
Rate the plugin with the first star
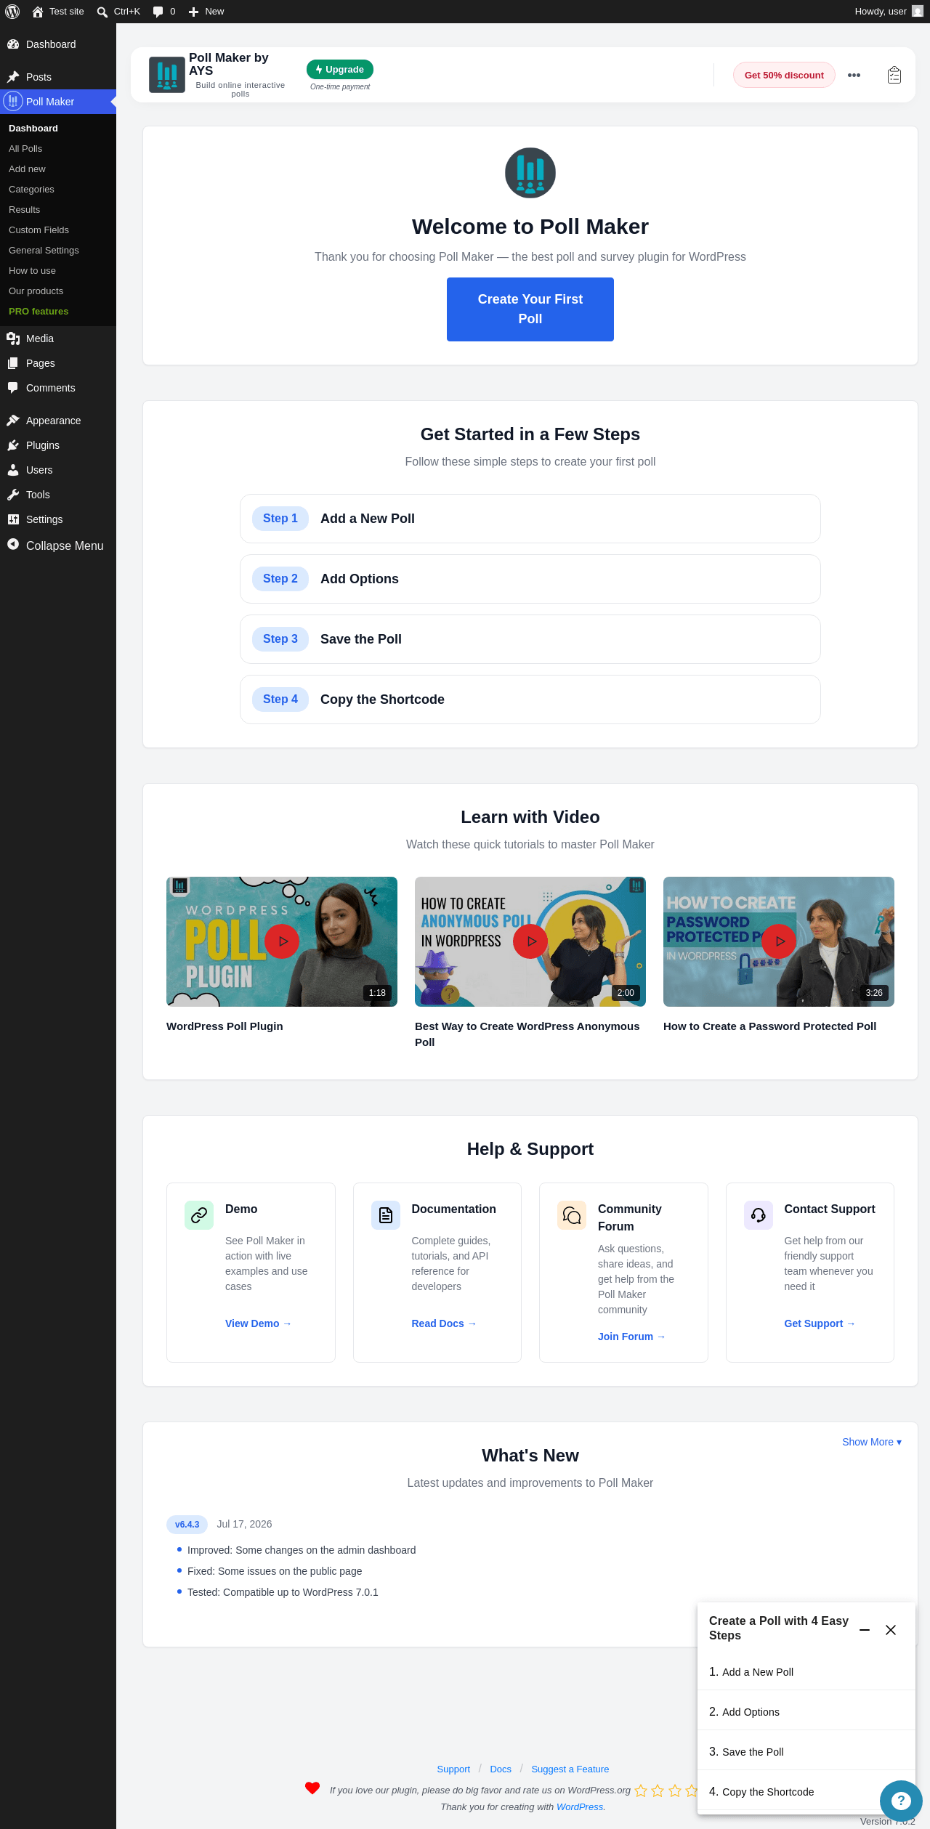tap(641, 1791)
